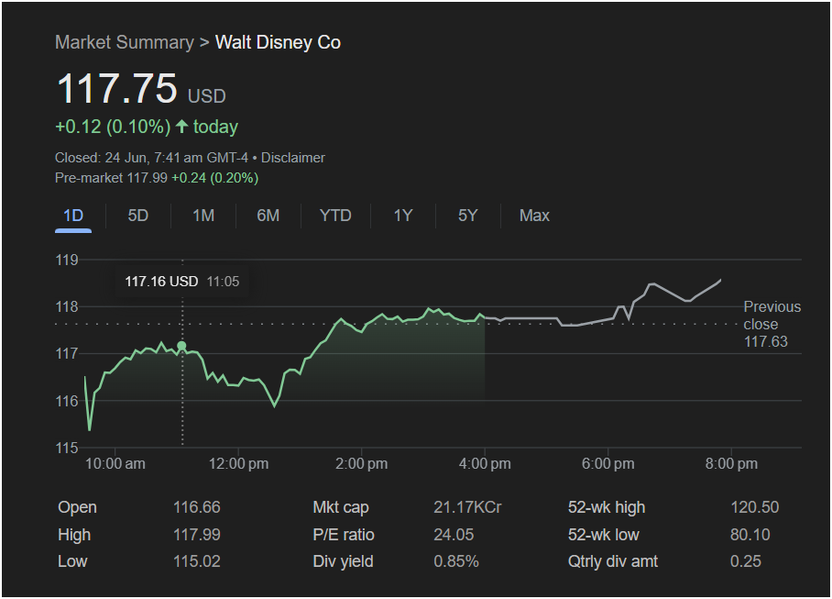
Task: Open the Max range tab
Action: [534, 216]
